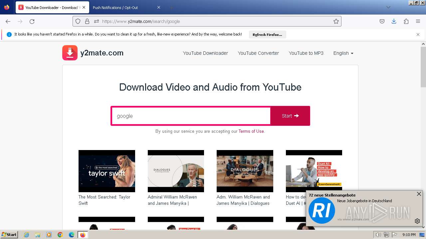The image size is (426, 239).
Task: Go back with the browser back arrow
Action: (8, 21)
